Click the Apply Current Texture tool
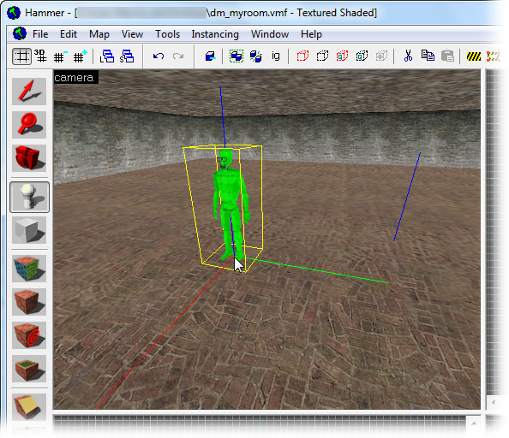509x438 pixels. click(29, 302)
